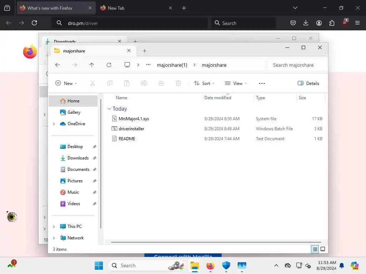366x274 pixels.
Task: Open the Sort dropdown menu
Action: (x=204, y=83)
